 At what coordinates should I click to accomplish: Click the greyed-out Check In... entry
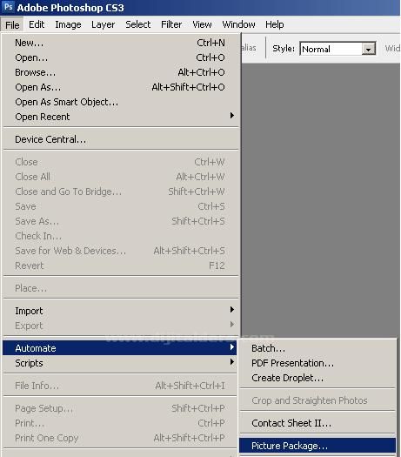(x=120, y=236)
